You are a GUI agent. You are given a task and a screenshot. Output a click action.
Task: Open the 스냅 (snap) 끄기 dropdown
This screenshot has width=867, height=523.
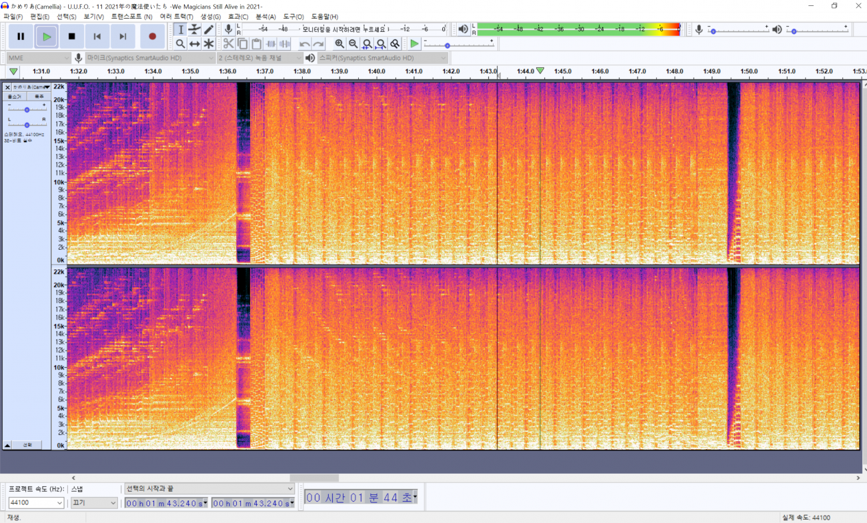coord(94,503)
